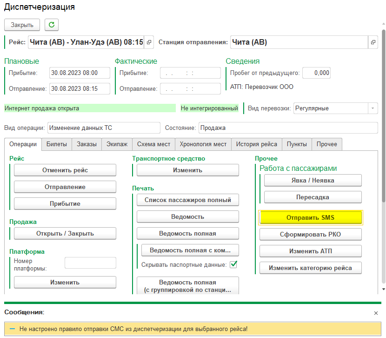Close the Сообщения panel

tap(376, 314)
